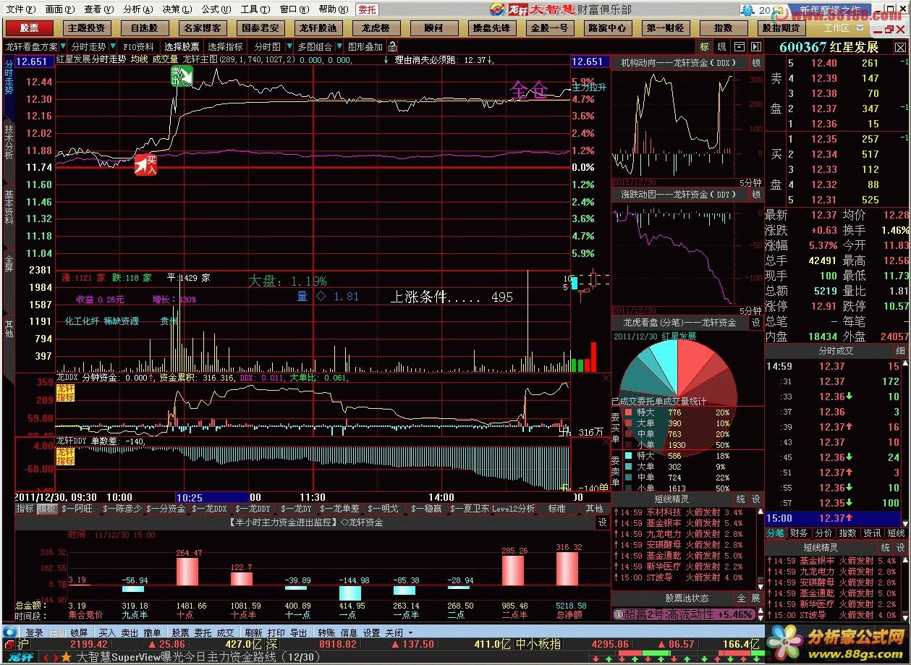The width and height of the screenshot is (911, 665).
Task: Open the 查看 menu
Action: (x=98, y=9)
